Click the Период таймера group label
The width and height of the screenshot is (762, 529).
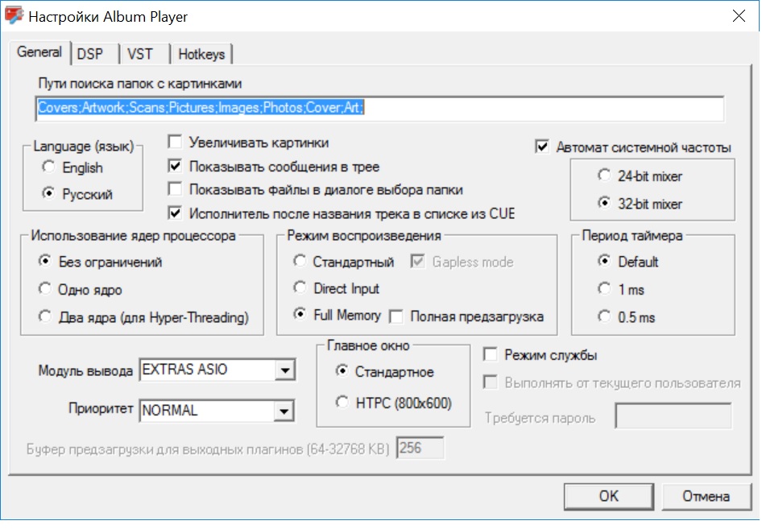pos(632,236)
